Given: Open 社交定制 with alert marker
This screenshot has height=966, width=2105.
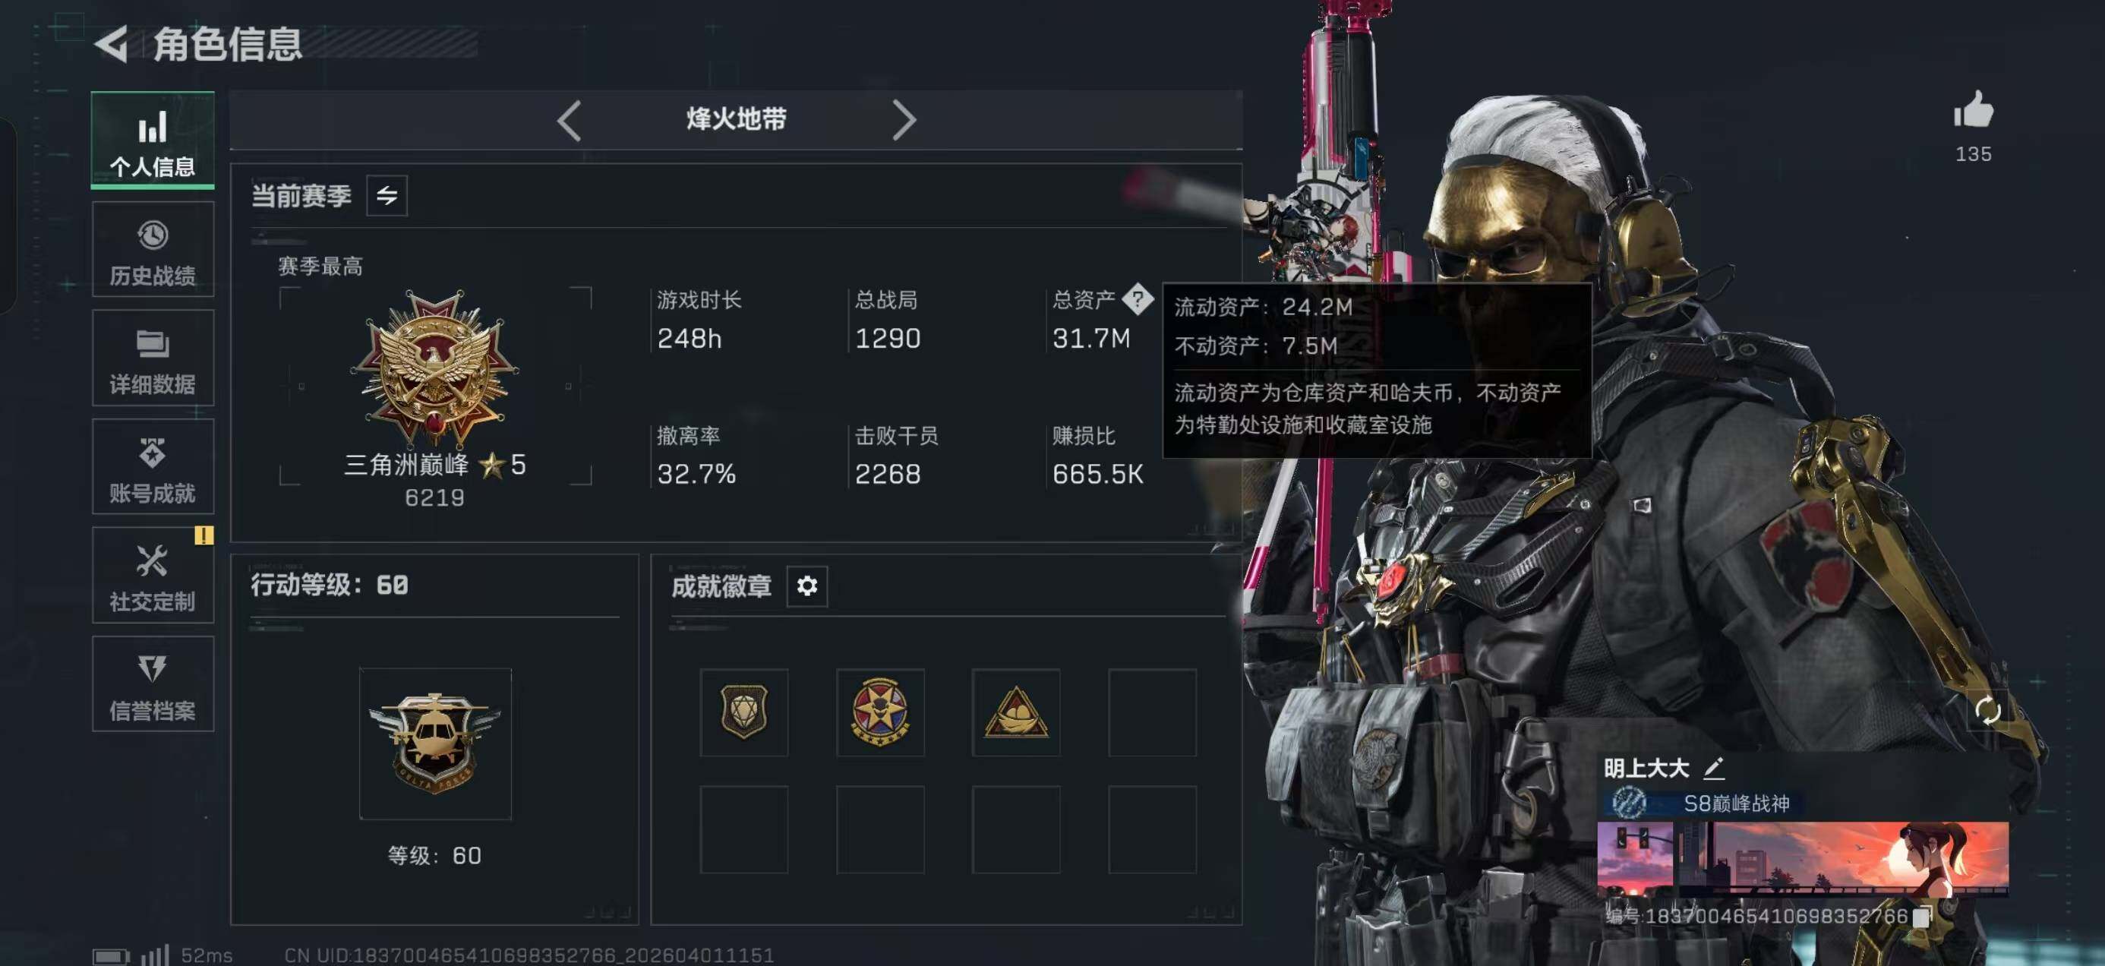Looking at the screenshot, I should pos(153,576).
